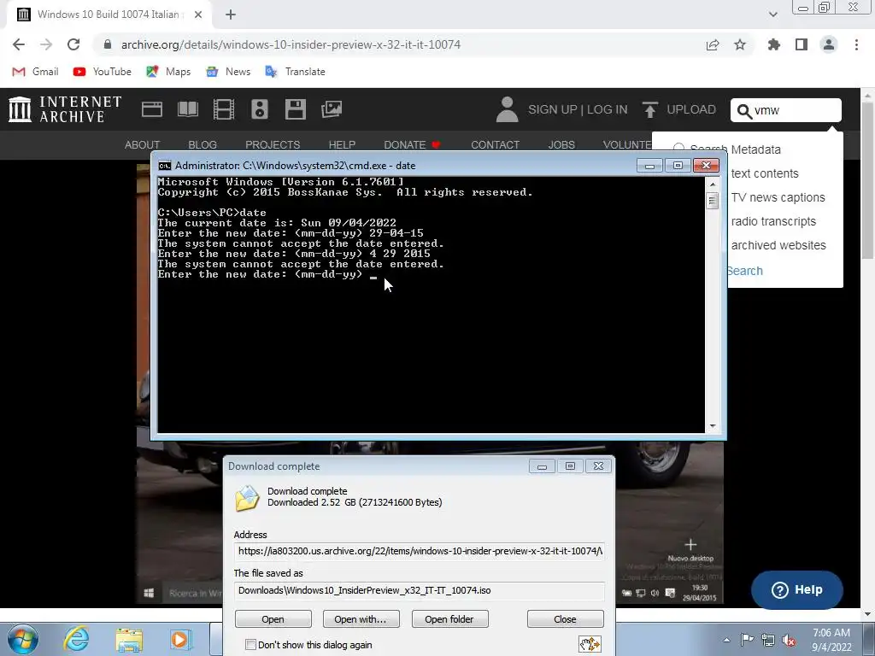Image resolution: width=875 pixels, height=656 pixels.
Task: Click the upload arrow icon
Action: pos(649,109)
